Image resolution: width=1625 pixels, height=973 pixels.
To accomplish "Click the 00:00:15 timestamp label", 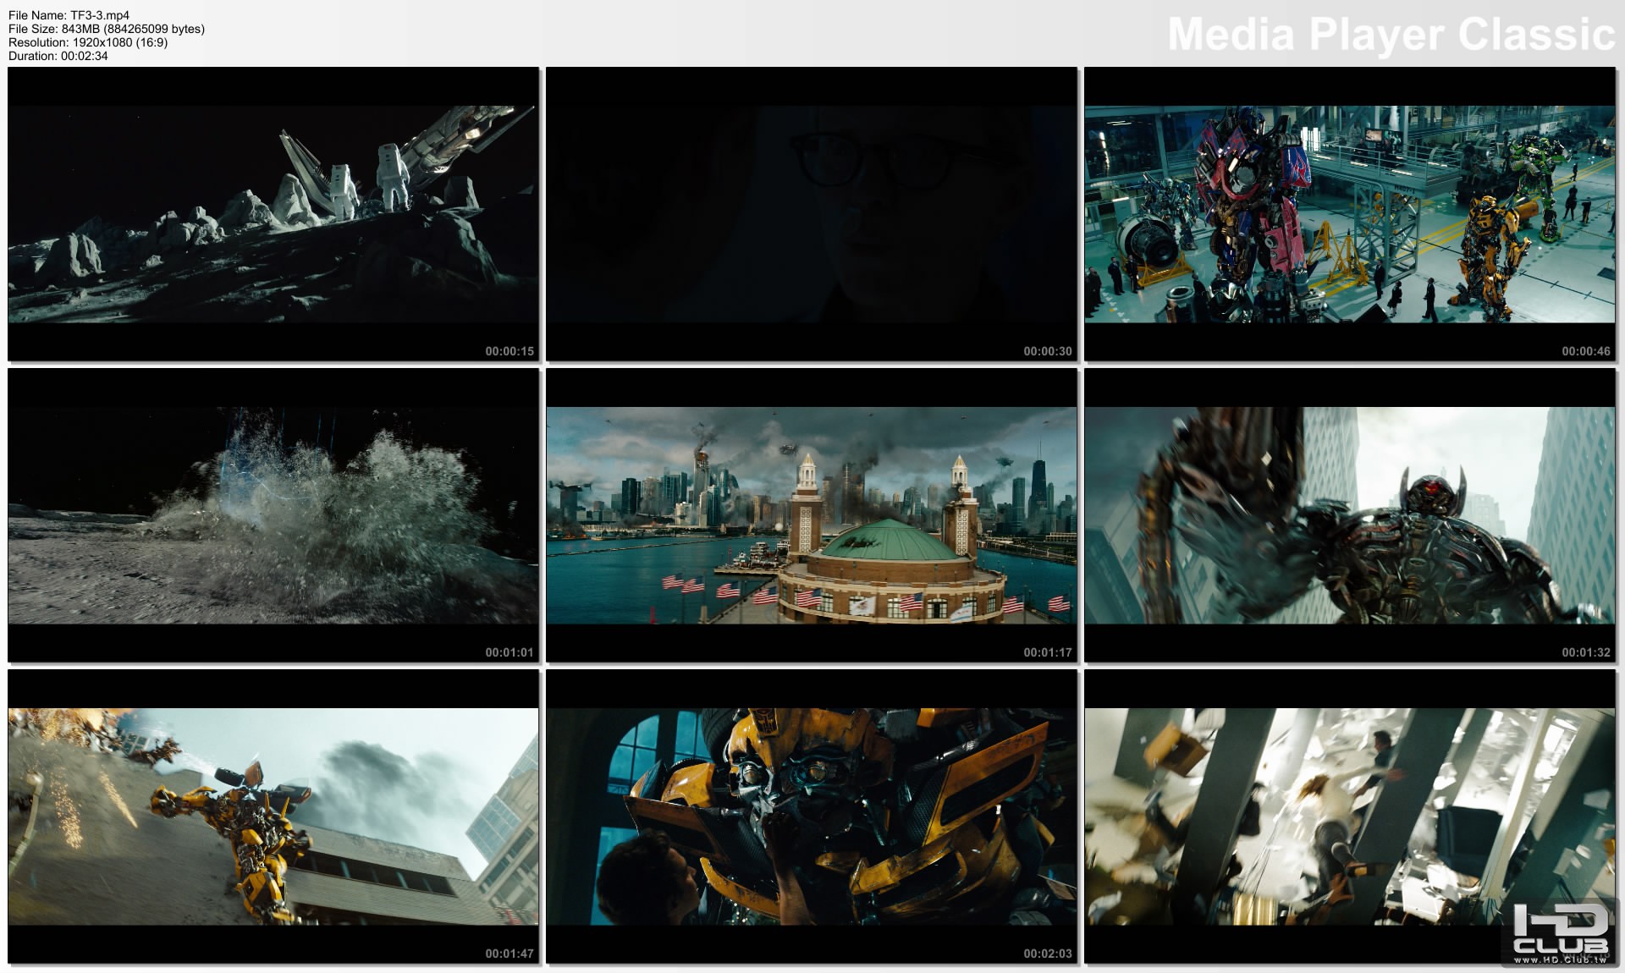I will tap(510, 351).
